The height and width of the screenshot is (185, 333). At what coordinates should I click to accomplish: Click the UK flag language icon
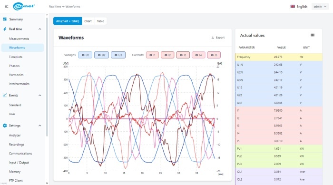[x=293, y=6]
